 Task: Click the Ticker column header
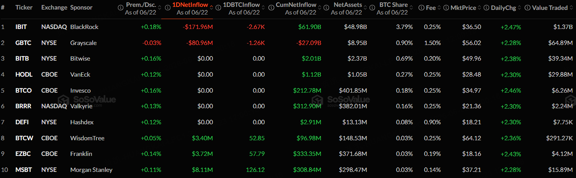click(24, 8)
